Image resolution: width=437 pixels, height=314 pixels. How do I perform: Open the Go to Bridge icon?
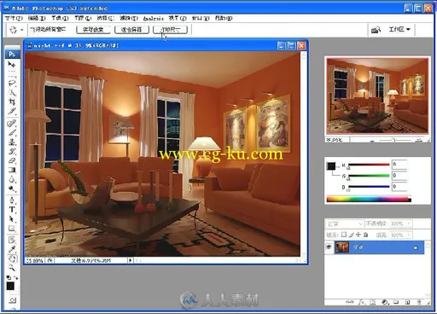click(376, 30)
